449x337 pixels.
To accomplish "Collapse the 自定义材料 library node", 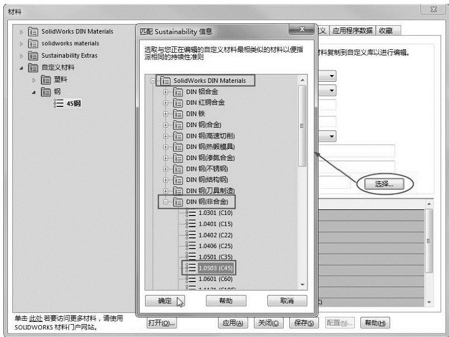I will click(x=21, y=68).
